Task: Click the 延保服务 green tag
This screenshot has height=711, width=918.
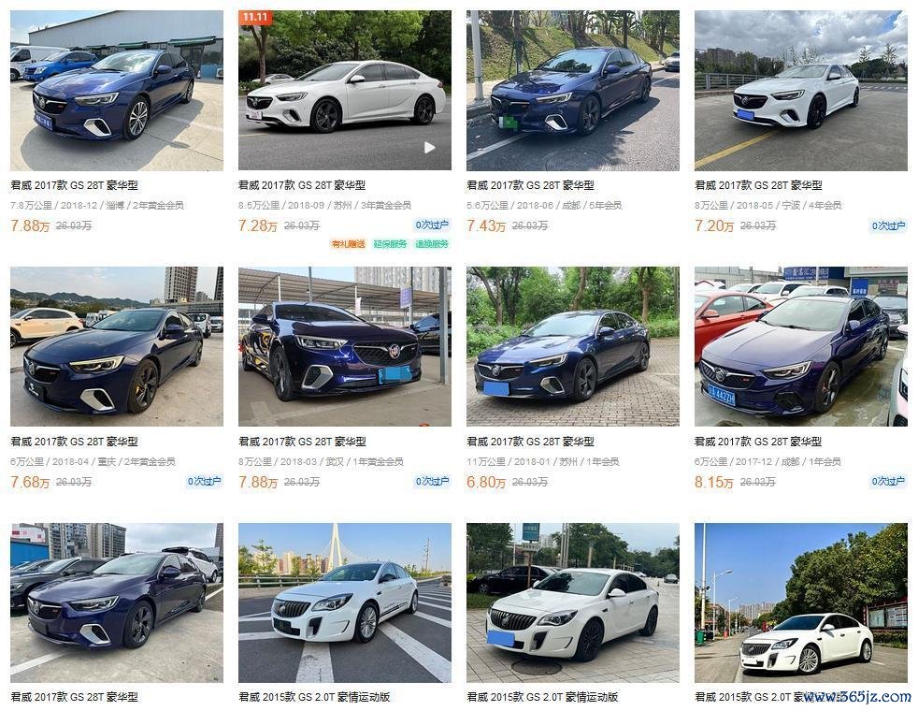Action: click(390, 243)
